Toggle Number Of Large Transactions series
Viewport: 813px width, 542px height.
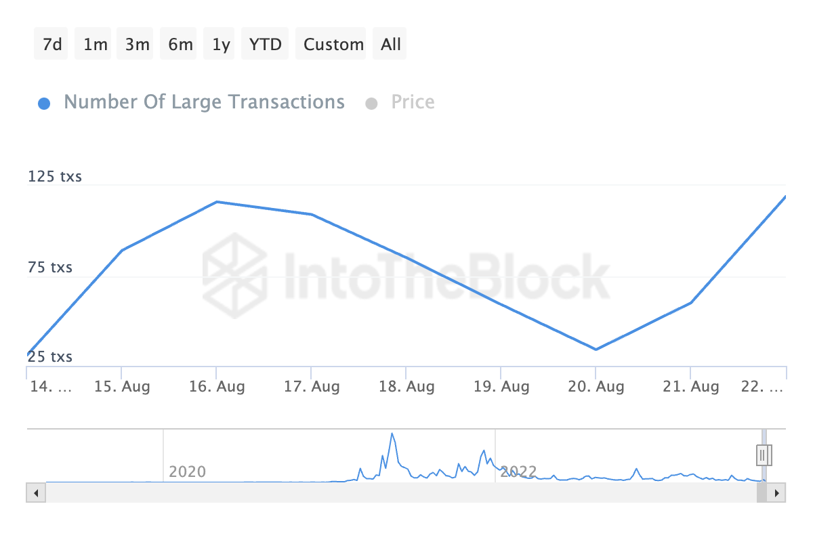204,102
